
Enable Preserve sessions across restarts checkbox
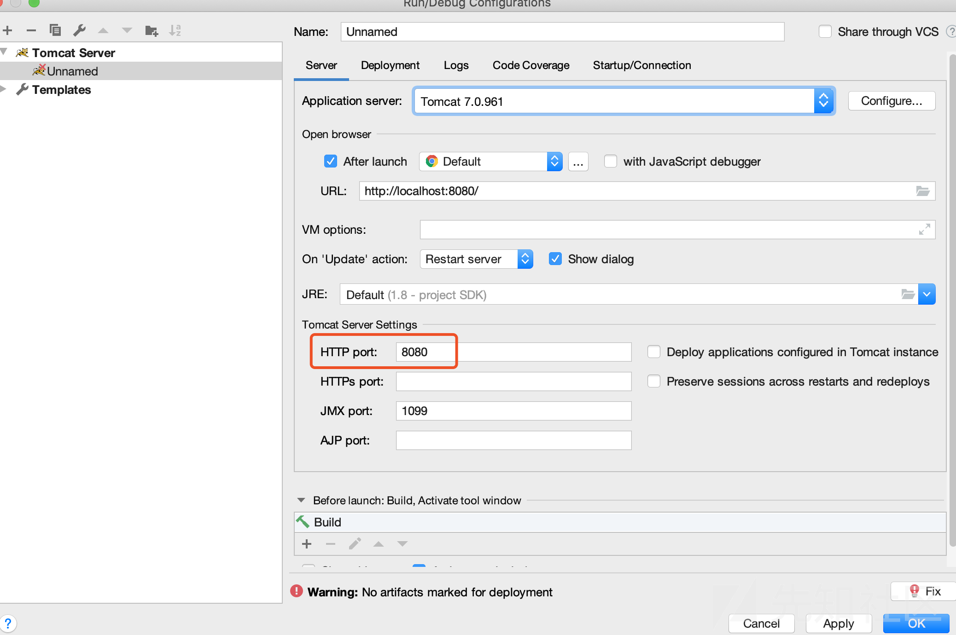click(x=654, y=381)
